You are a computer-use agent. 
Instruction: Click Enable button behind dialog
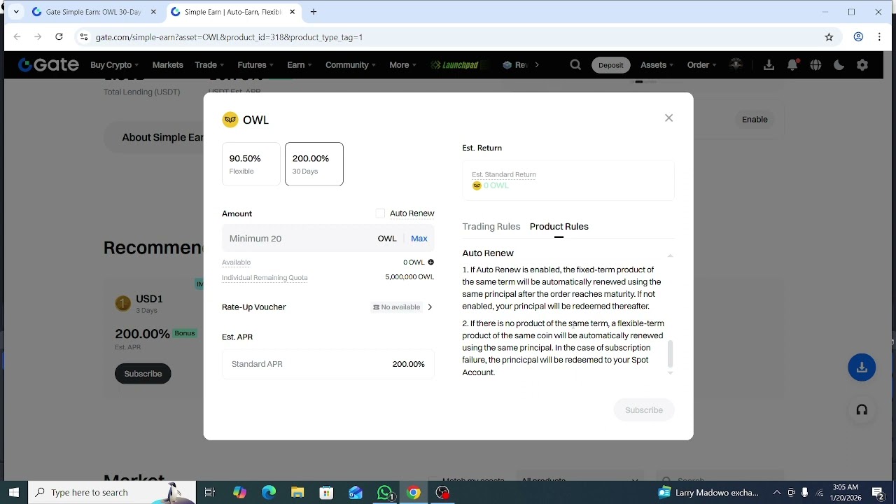coord(755,120)
